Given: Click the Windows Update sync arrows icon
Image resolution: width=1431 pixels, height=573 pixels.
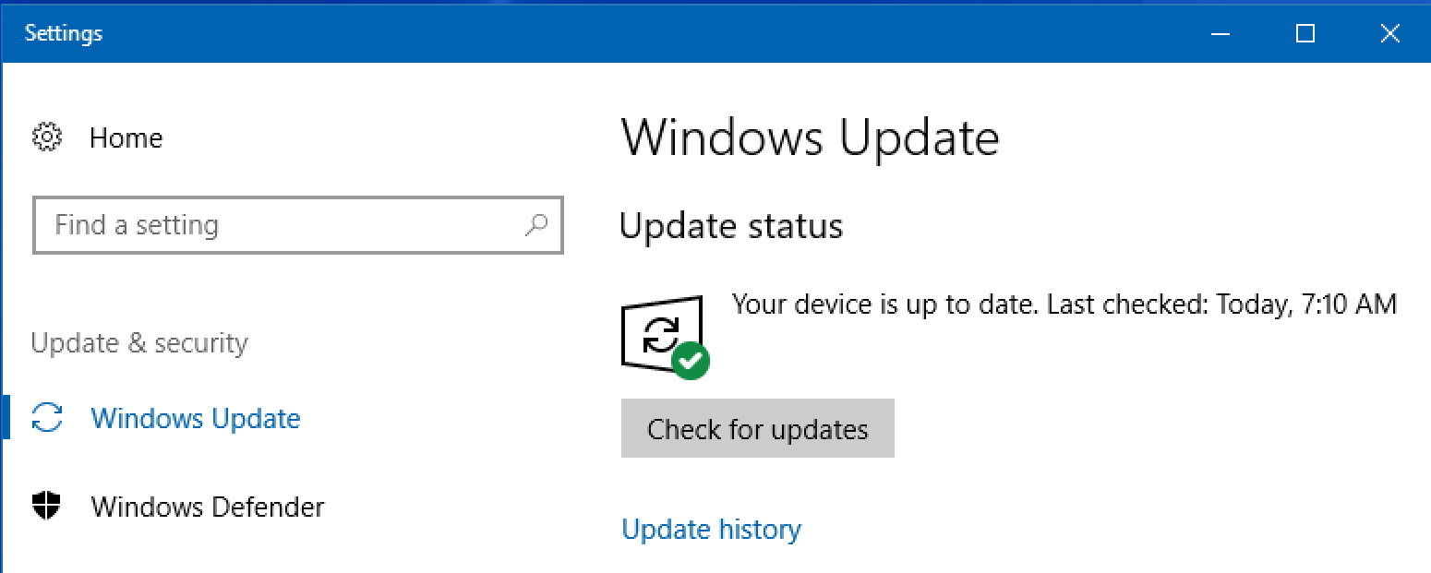Looking at the screenshot, I should pyautogui.click(x=47, y=418).
